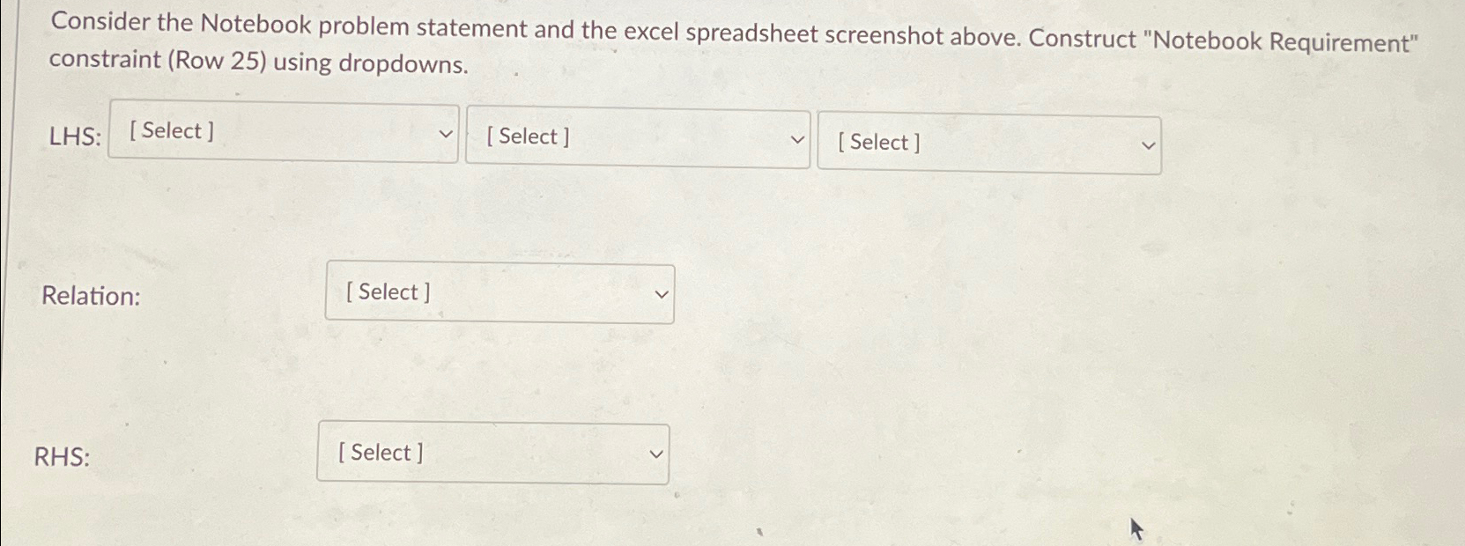The width and height of the screenshot is (1465, 546).
Task: Click the chevron on the first LHS dropdown
Action: pyautogui.click(x=446, y=132)
